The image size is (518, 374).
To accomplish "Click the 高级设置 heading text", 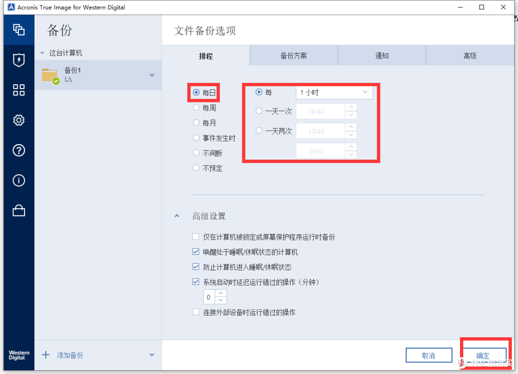I will click(209, 216).
